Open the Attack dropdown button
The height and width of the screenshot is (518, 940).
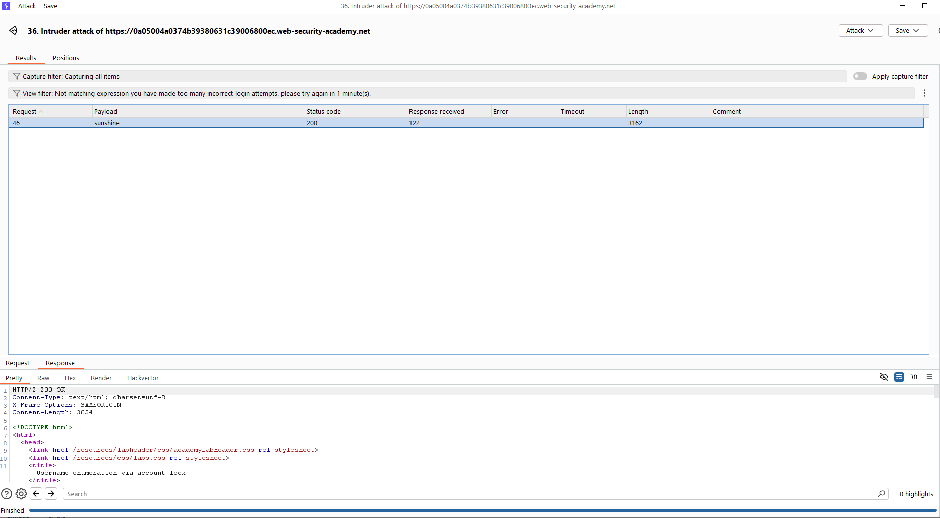860,31
